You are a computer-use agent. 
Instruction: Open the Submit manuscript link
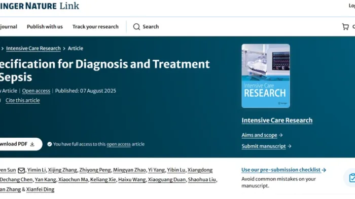(x=264, y=146)
